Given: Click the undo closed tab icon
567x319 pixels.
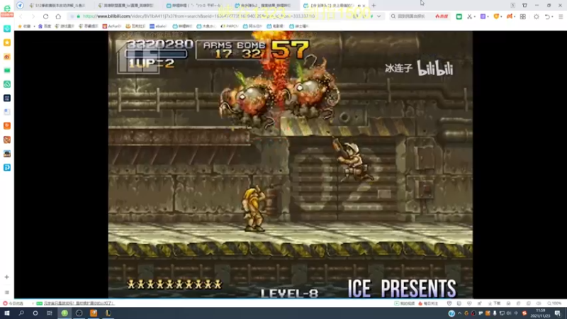Looking at the screenshot, I should (x=547, y=16).
